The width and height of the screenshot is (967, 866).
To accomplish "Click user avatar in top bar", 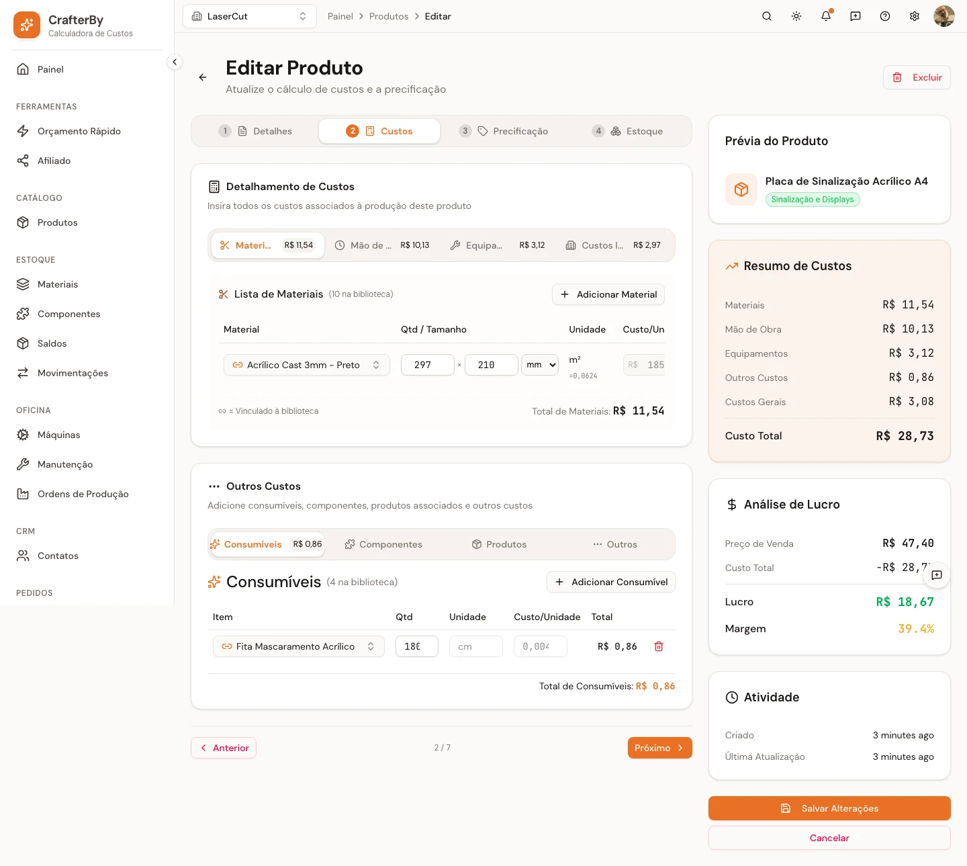I will click(x=944, y=16).
